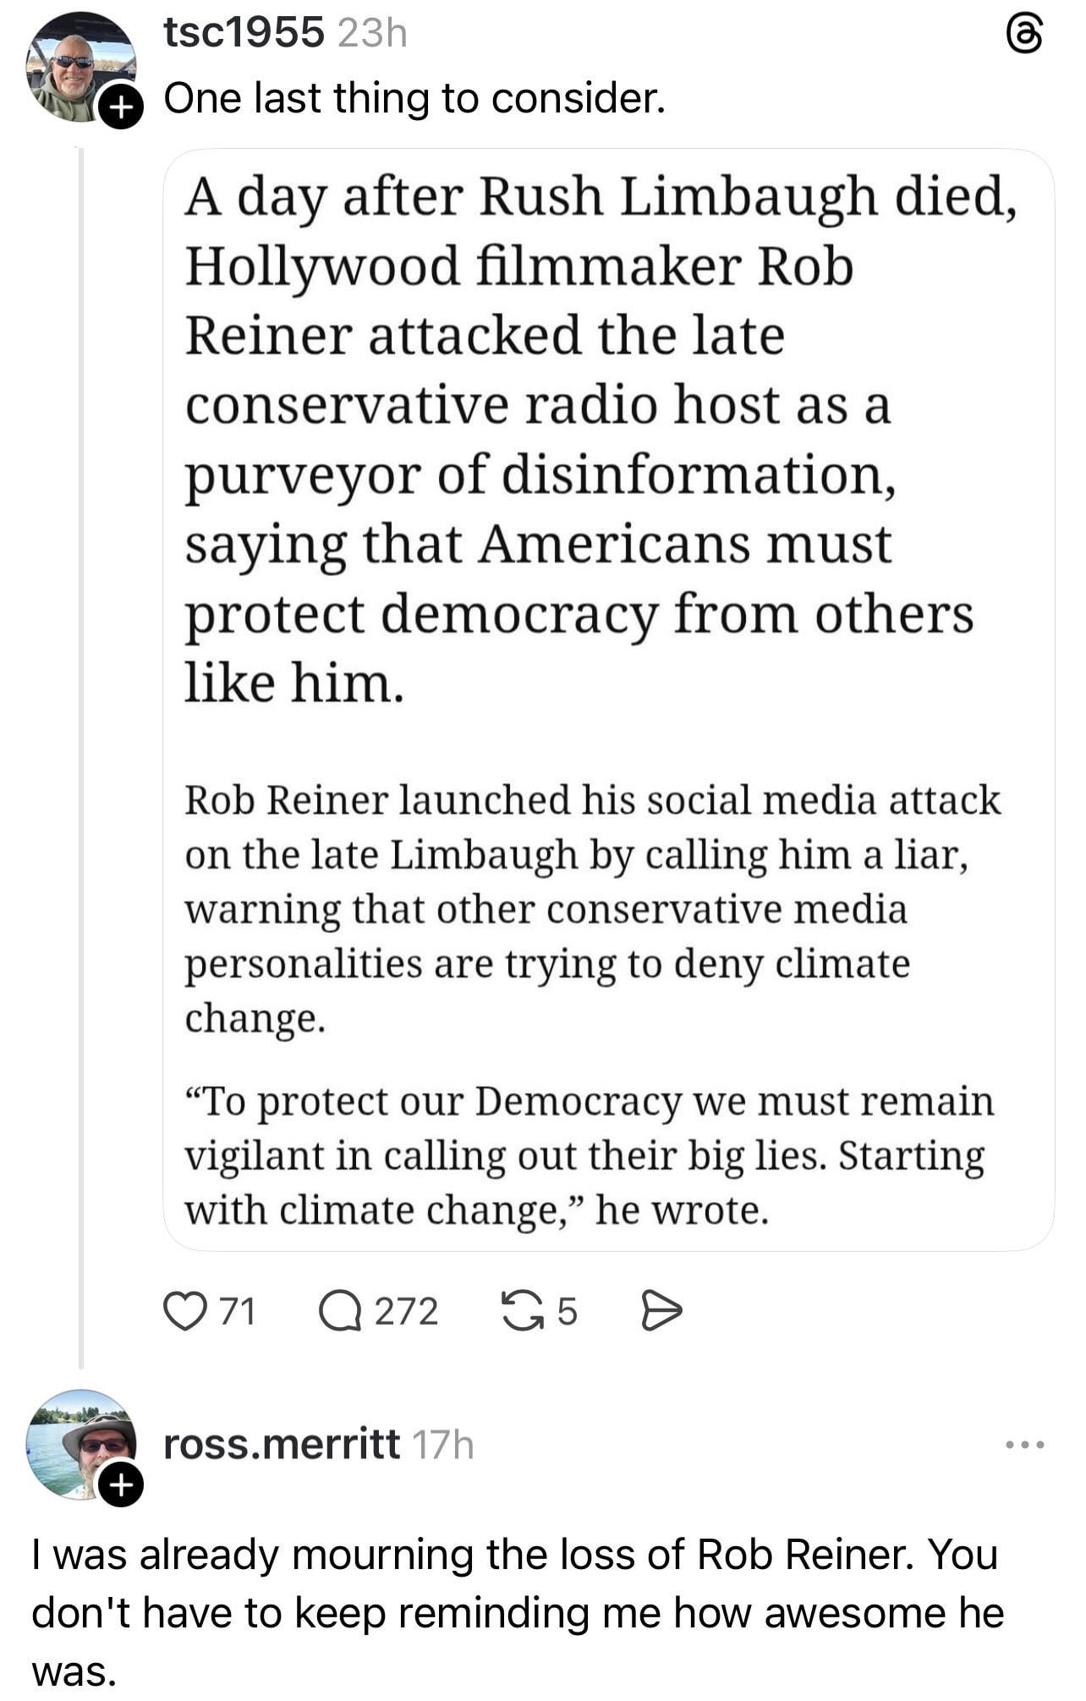This screenshot has width=1086, height=1701.
Task: Open the 23h post timestamp
Action: 372,34
